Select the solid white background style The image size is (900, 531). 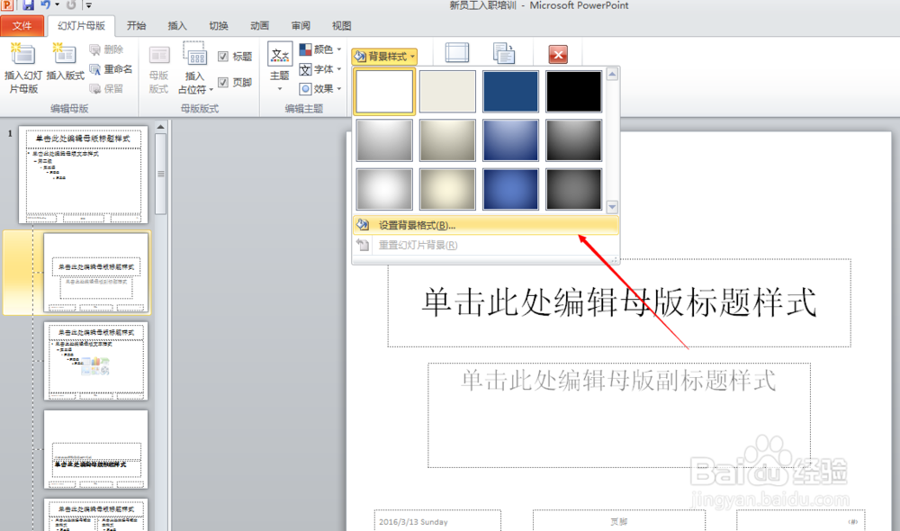(384, 91)
